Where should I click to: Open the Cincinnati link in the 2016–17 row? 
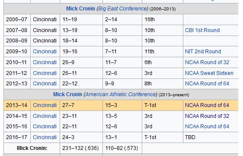tap(45, 137)
